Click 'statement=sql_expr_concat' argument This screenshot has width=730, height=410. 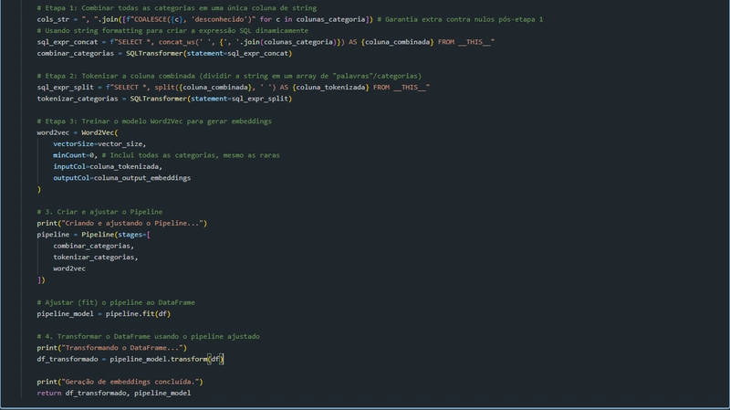[237, 53]
